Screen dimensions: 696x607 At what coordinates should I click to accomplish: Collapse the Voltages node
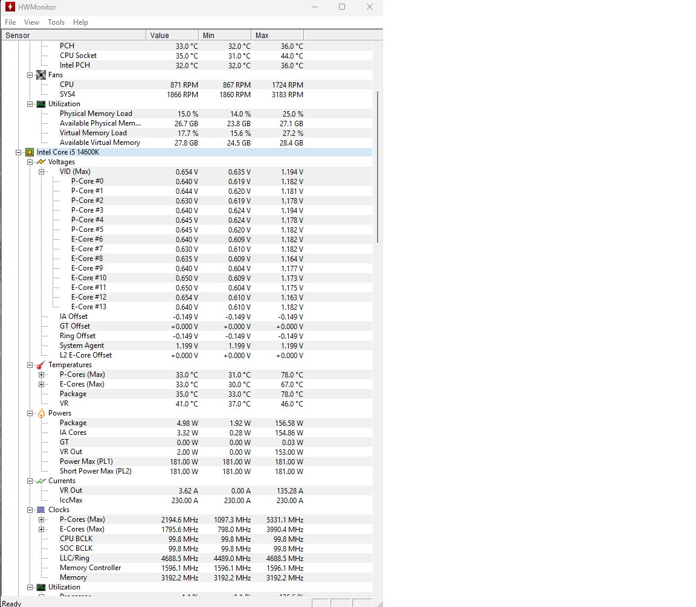pos(30,162)
